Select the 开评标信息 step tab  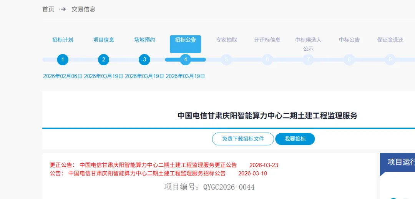[x=267, y=40]
